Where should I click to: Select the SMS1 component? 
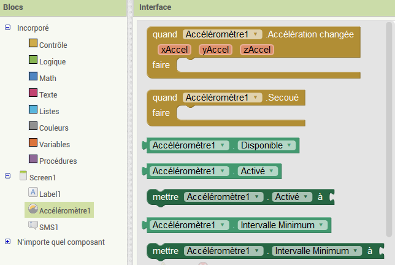click(44, 227)
